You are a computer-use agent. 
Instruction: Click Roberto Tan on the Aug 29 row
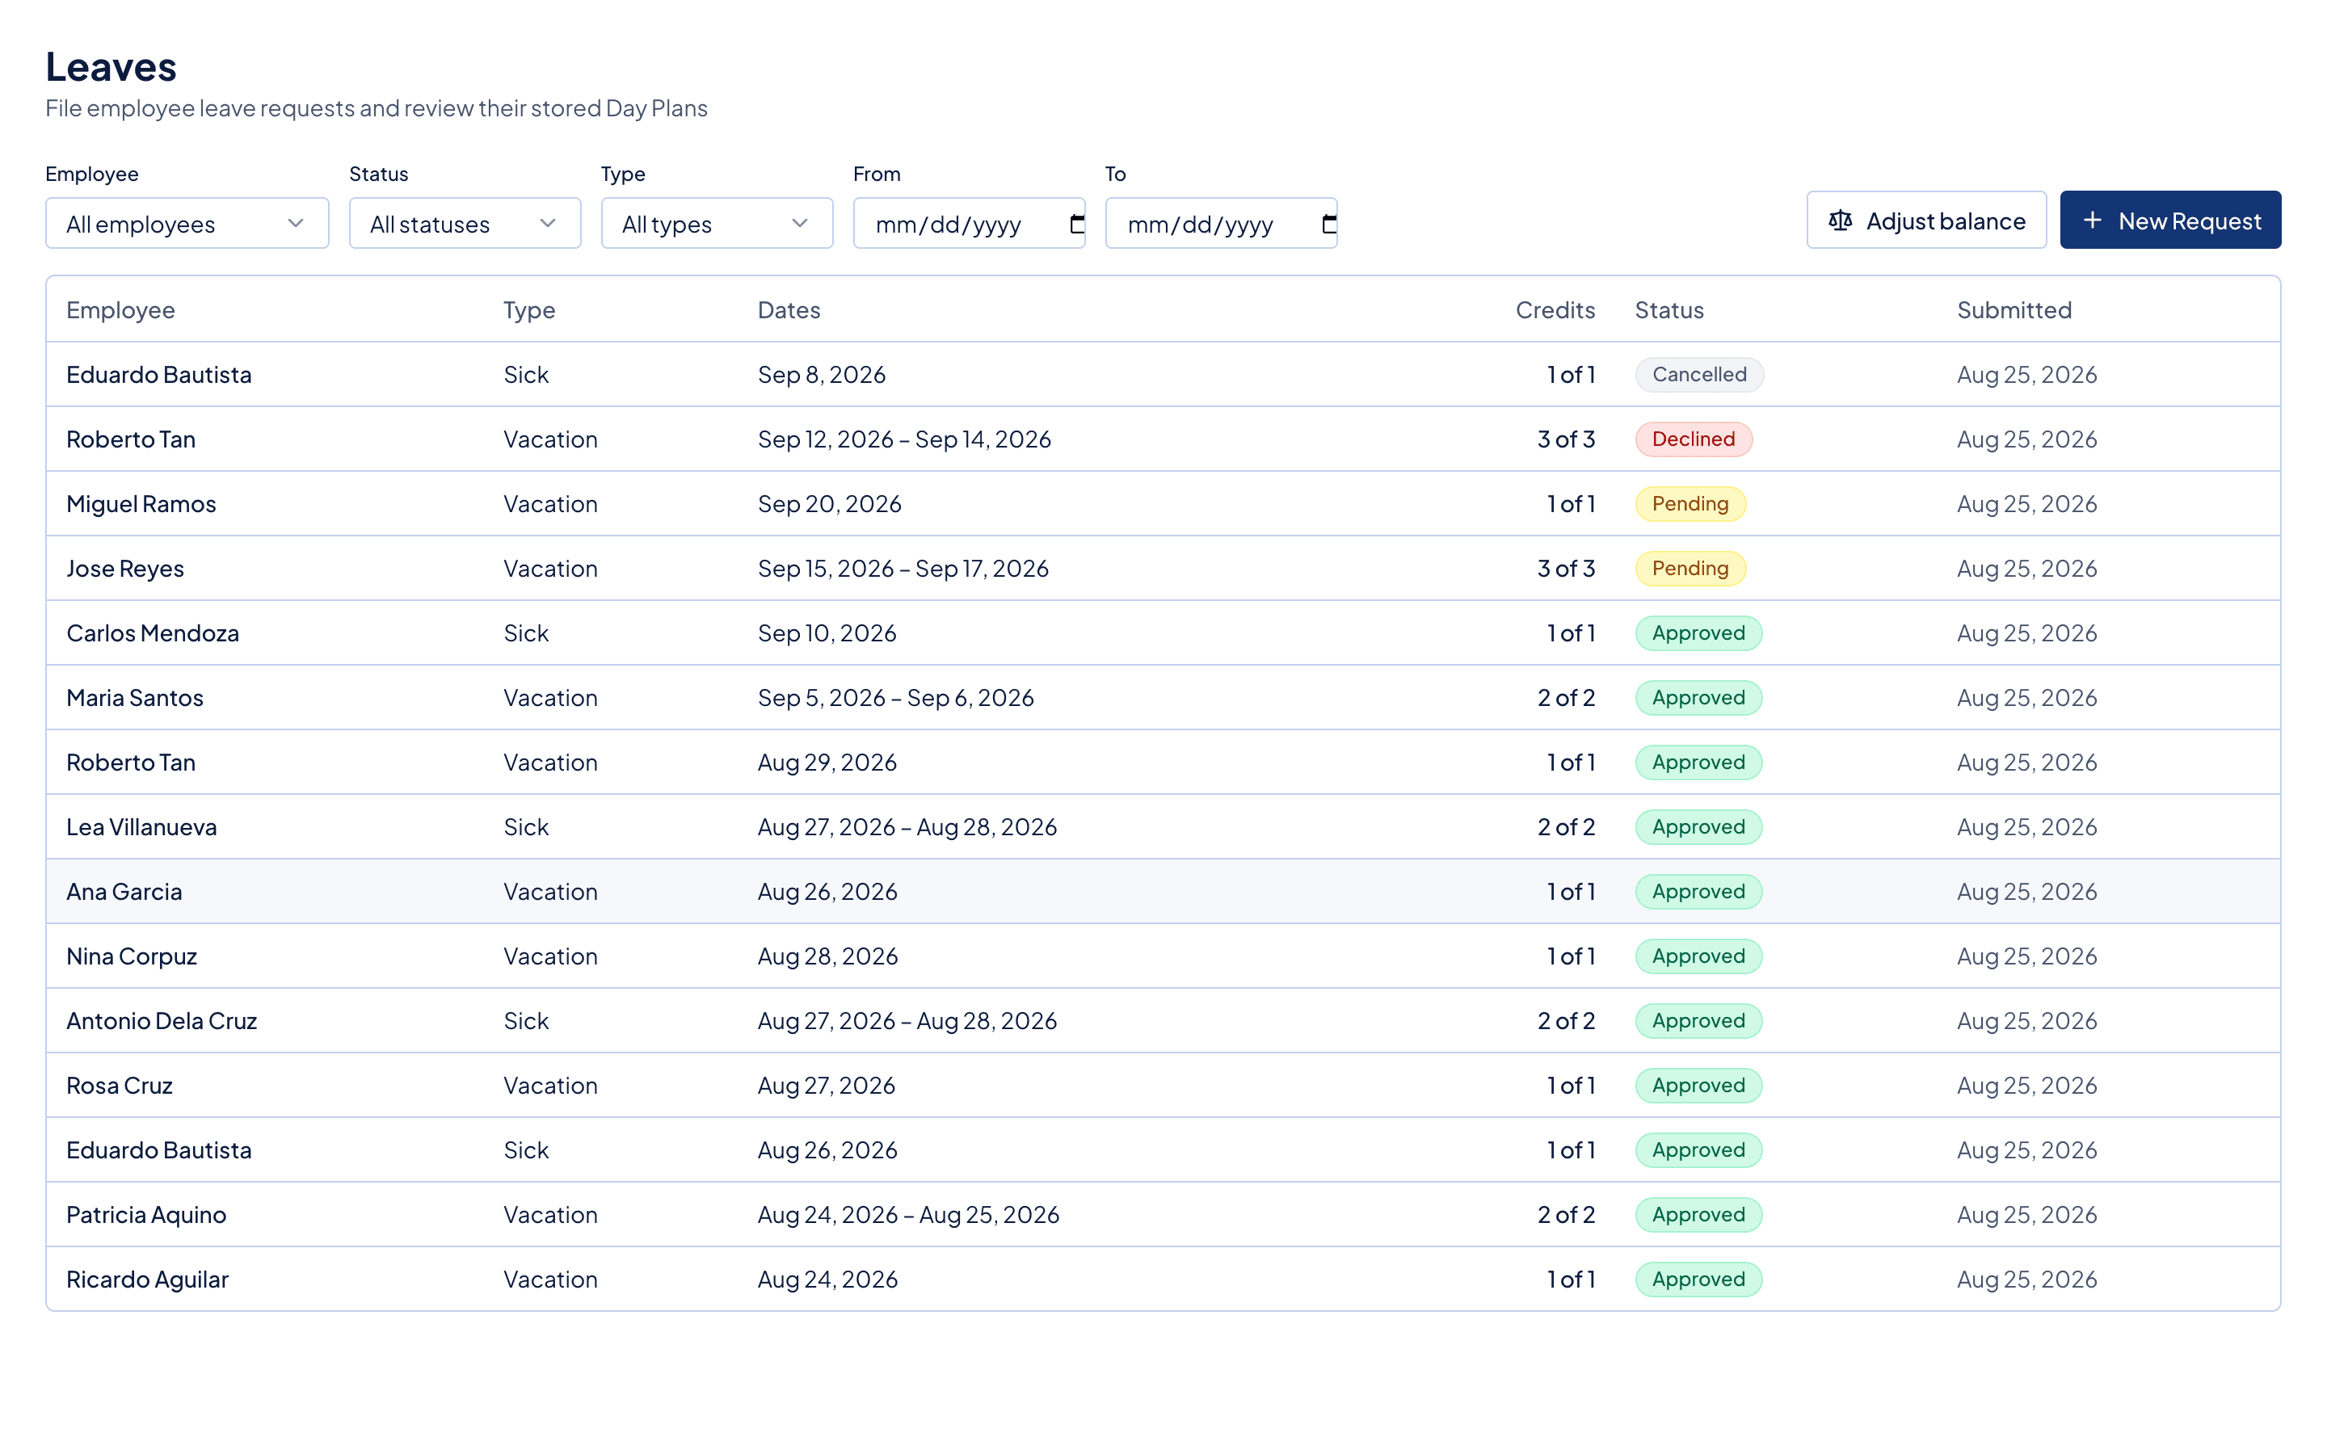click(131, 762)
